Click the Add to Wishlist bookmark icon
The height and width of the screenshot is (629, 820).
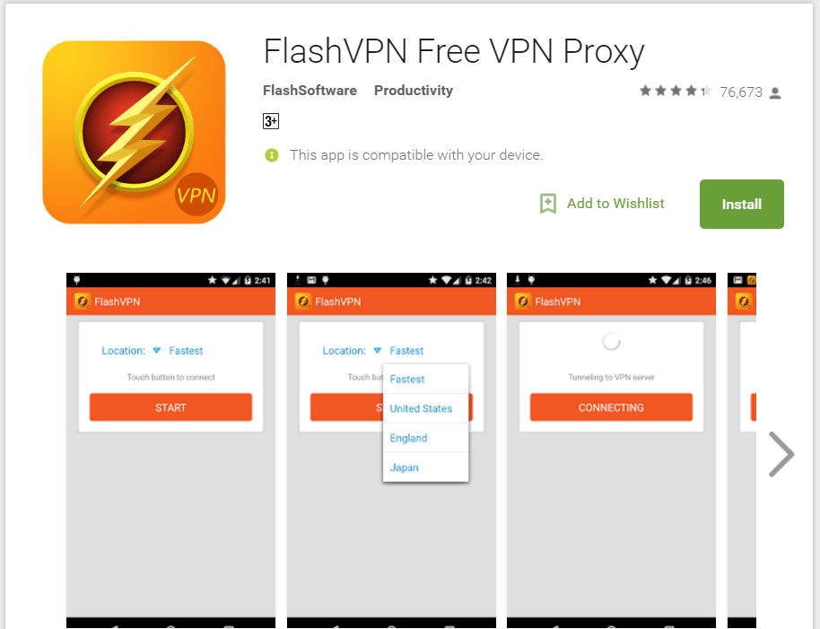tap(547, 204)
